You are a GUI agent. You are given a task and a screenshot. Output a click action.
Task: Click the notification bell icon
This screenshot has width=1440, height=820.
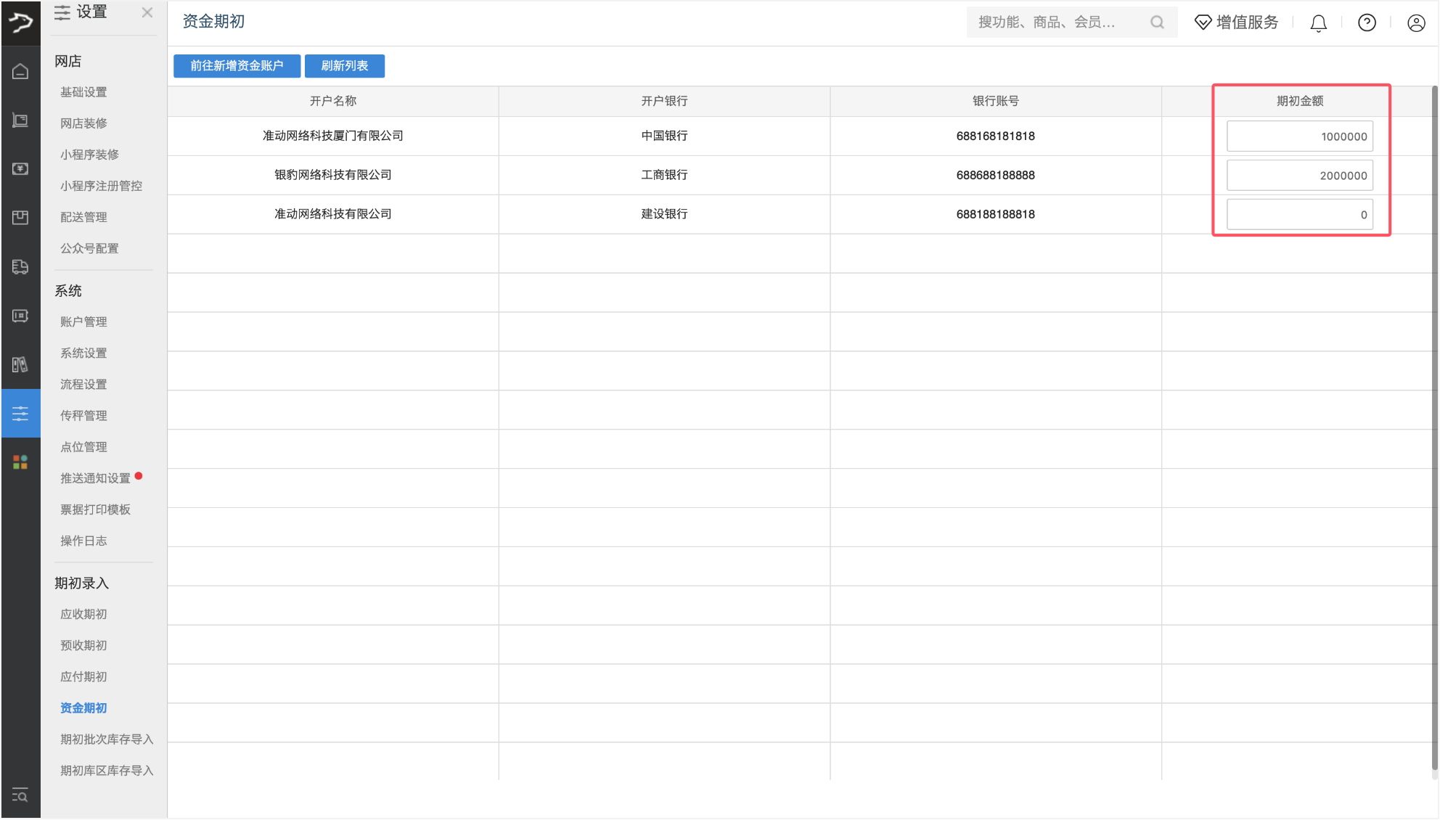[1318, 23]
